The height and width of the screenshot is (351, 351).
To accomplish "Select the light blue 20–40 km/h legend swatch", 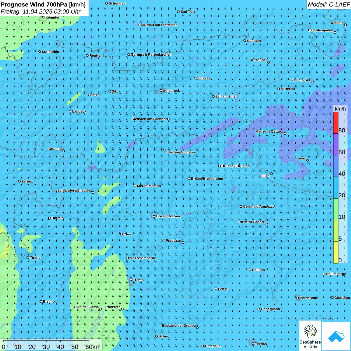I will pyautogui.click(x=336, y=188).
